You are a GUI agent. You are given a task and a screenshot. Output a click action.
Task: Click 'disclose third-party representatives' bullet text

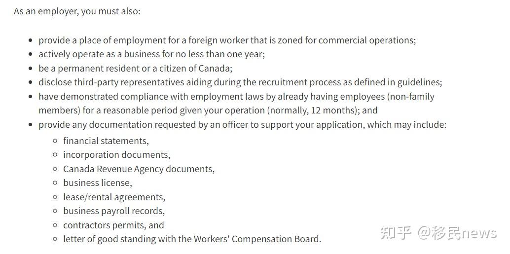coord(240,82)
